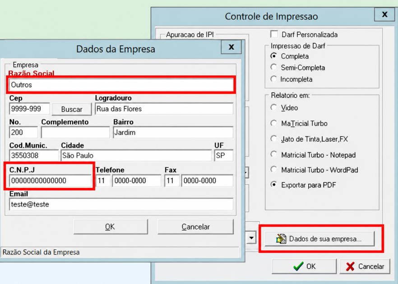
Task: Click the Fax area code field 11
Action: [x=172, y=181]
